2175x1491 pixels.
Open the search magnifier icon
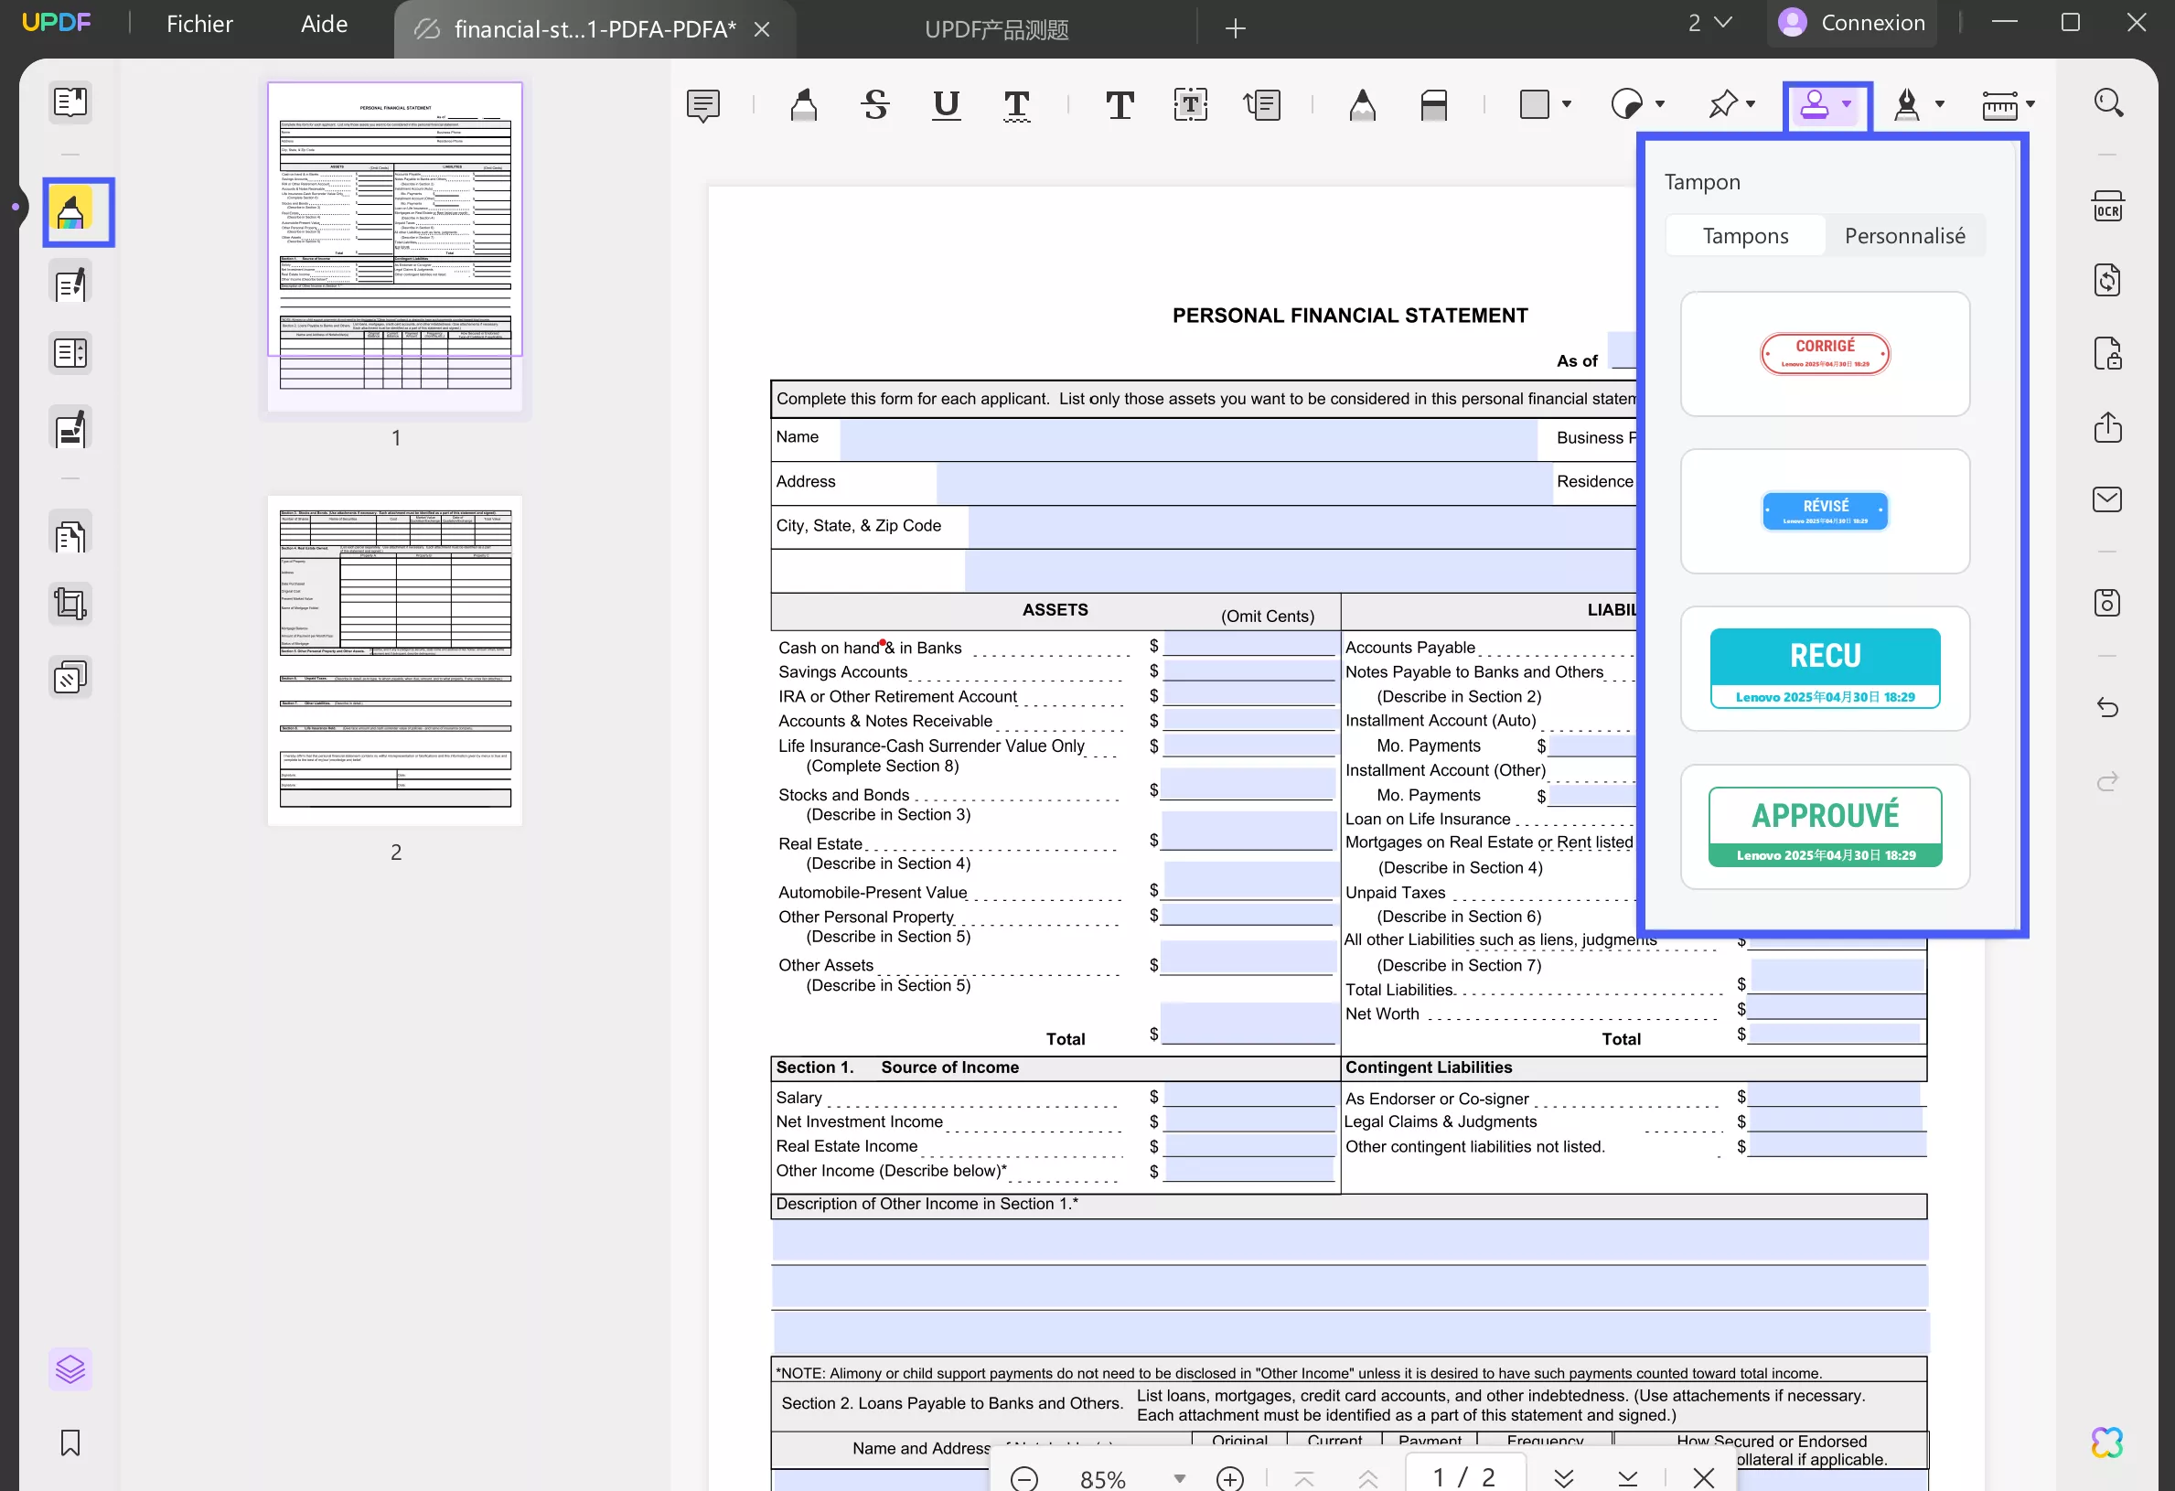2107,103
